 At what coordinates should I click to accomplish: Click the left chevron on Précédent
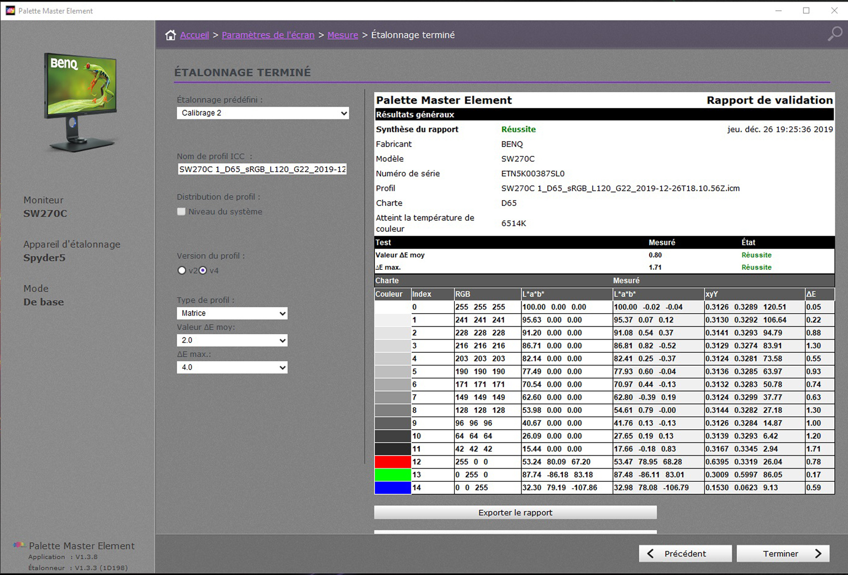tap(650, 553)
